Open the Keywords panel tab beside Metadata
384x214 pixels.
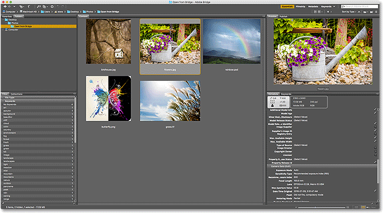point(286,94)
